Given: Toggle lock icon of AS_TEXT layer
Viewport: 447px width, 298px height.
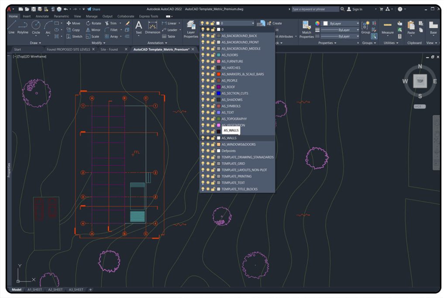Looking at the screenshot, I should click(213, 113).
